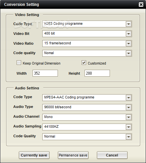This screenshot has width=146, height=163.
Task: Expand the Video Bit dropdown arrow
Action: tap(128, 34)
